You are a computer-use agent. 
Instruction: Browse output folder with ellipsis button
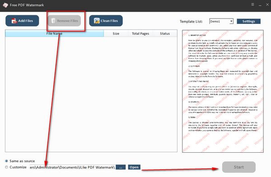point(121,167)
